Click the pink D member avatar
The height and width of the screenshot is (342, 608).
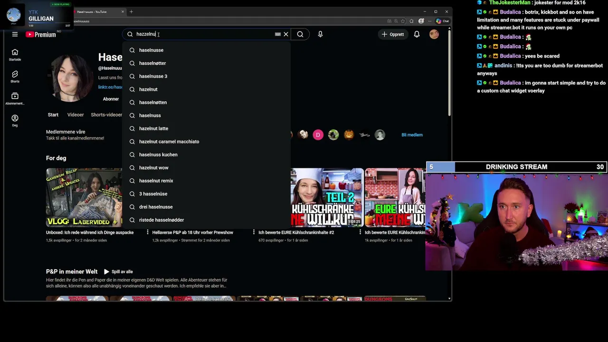318,135
